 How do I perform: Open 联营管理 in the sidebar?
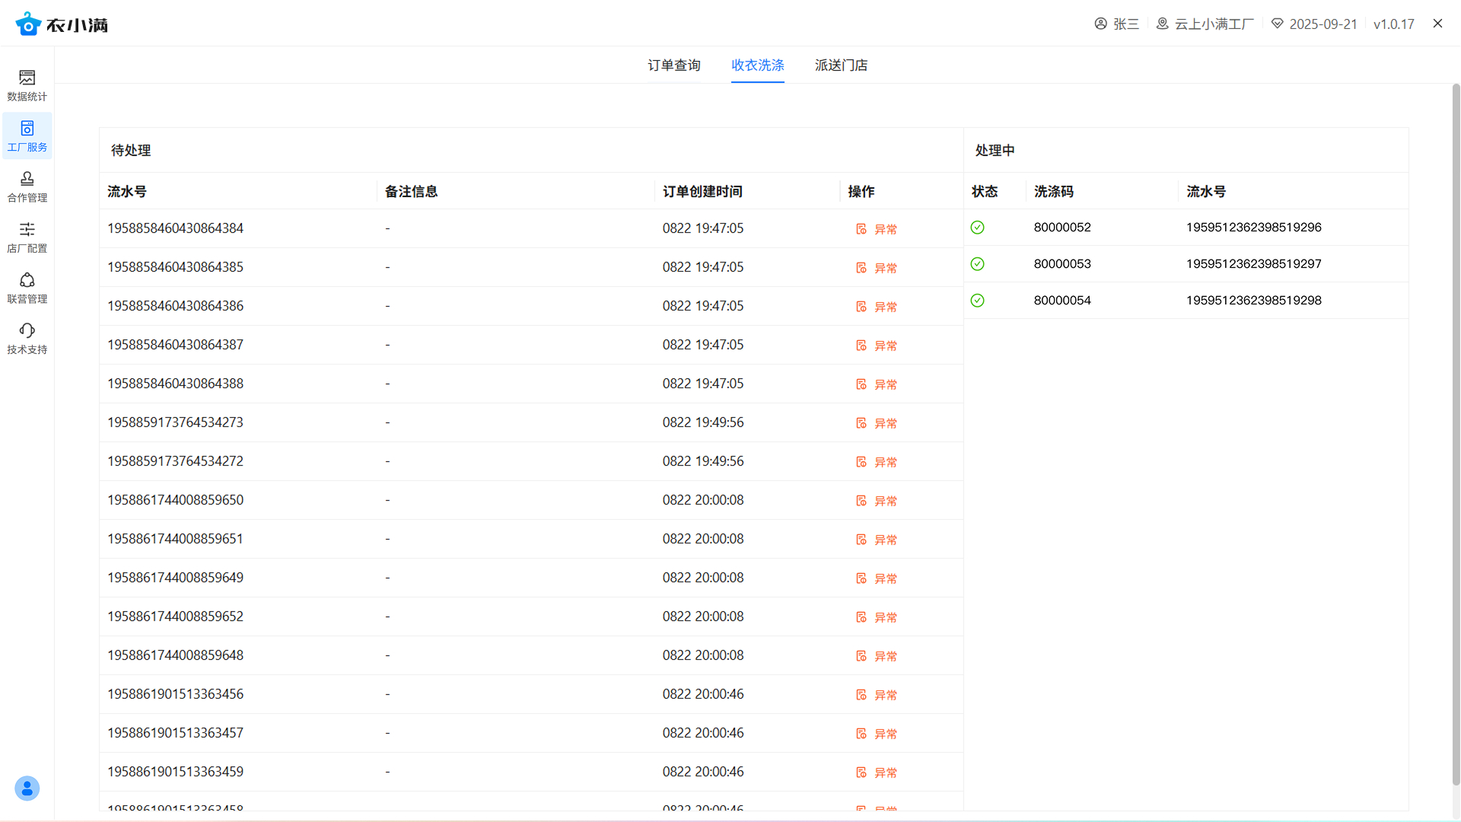click(27, 288)
